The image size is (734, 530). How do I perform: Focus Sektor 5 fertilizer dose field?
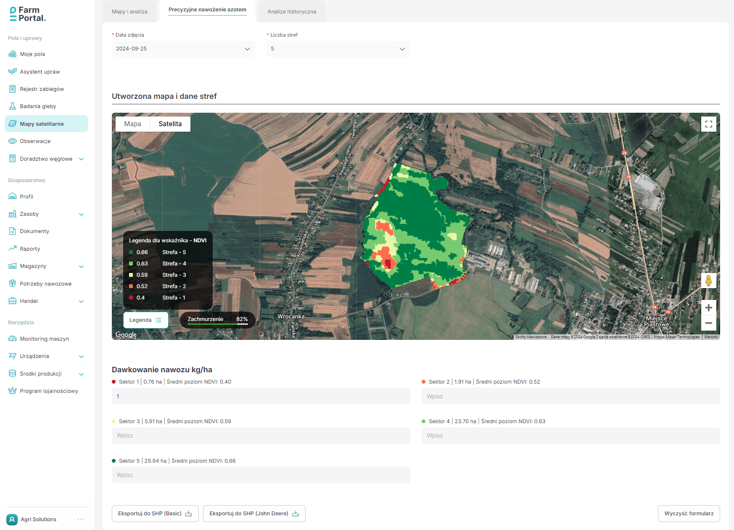click(261, 475)
